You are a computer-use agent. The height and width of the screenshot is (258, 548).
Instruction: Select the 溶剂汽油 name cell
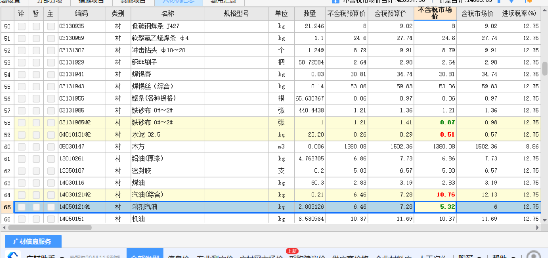(168, 207)
